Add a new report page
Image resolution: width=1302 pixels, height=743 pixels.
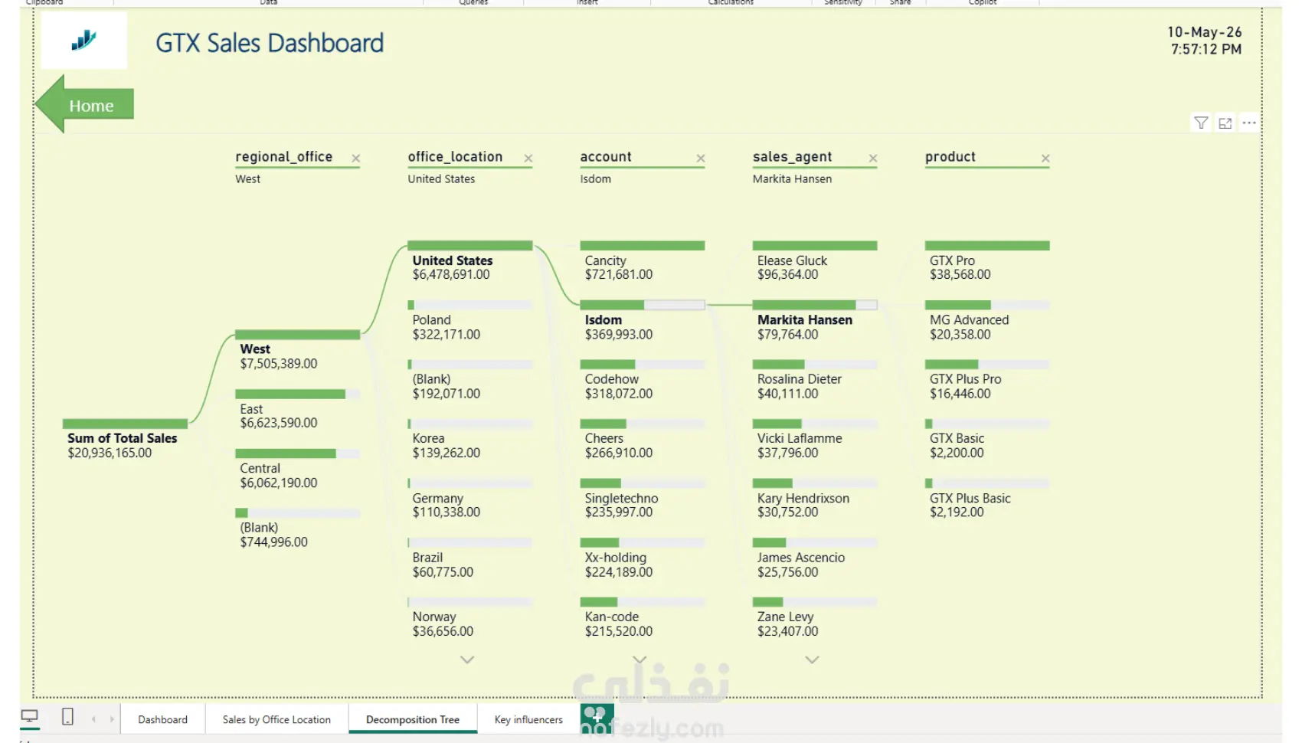coord(597,718)
